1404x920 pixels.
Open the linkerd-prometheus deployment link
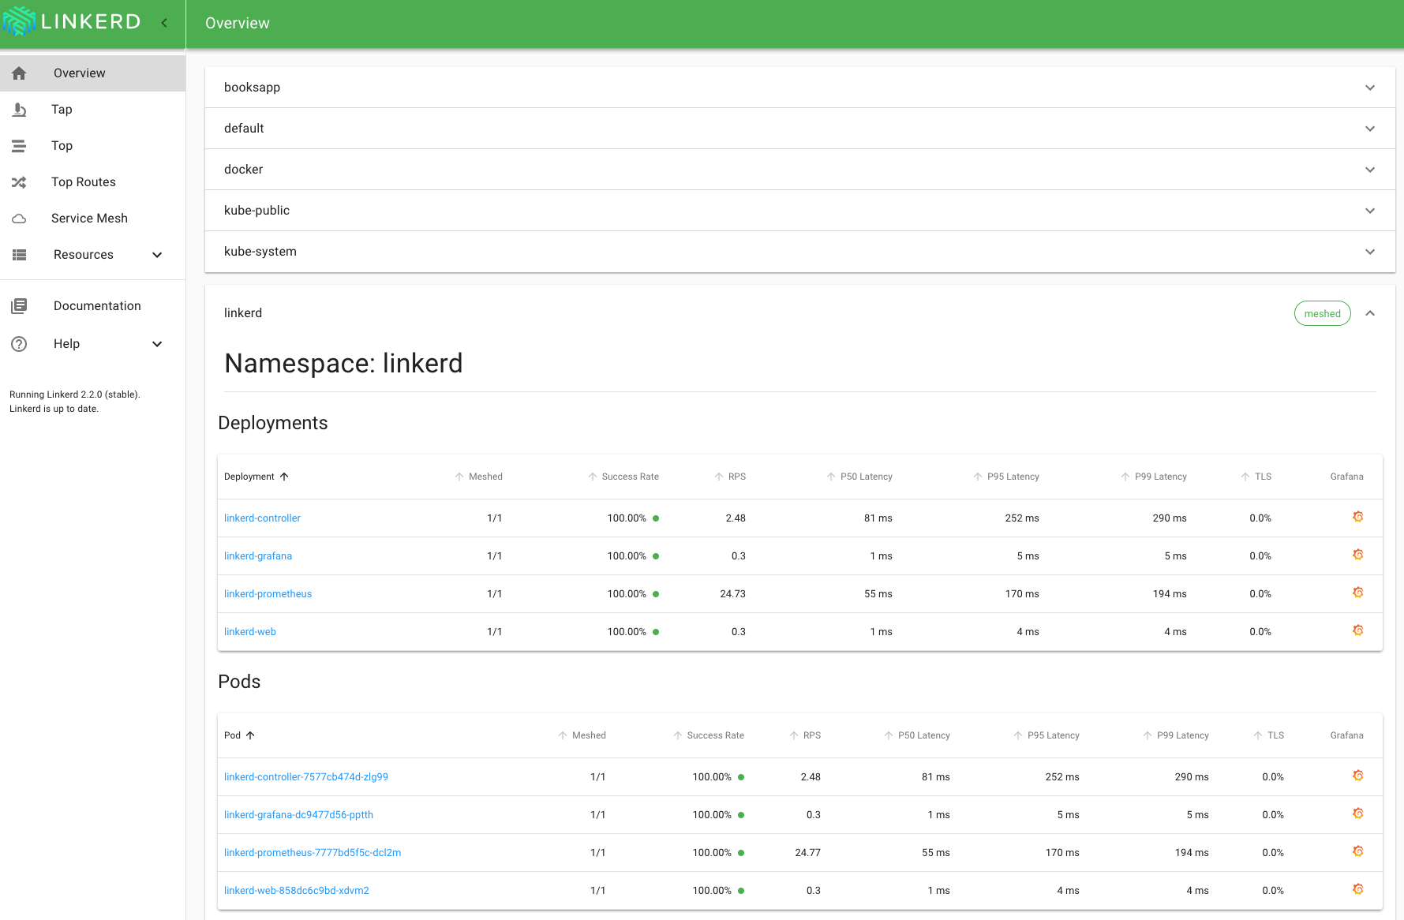(x=268, y=594)
